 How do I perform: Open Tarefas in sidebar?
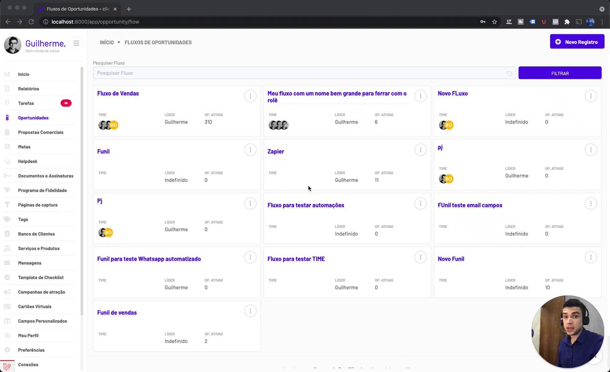click(x=26, y=103)
